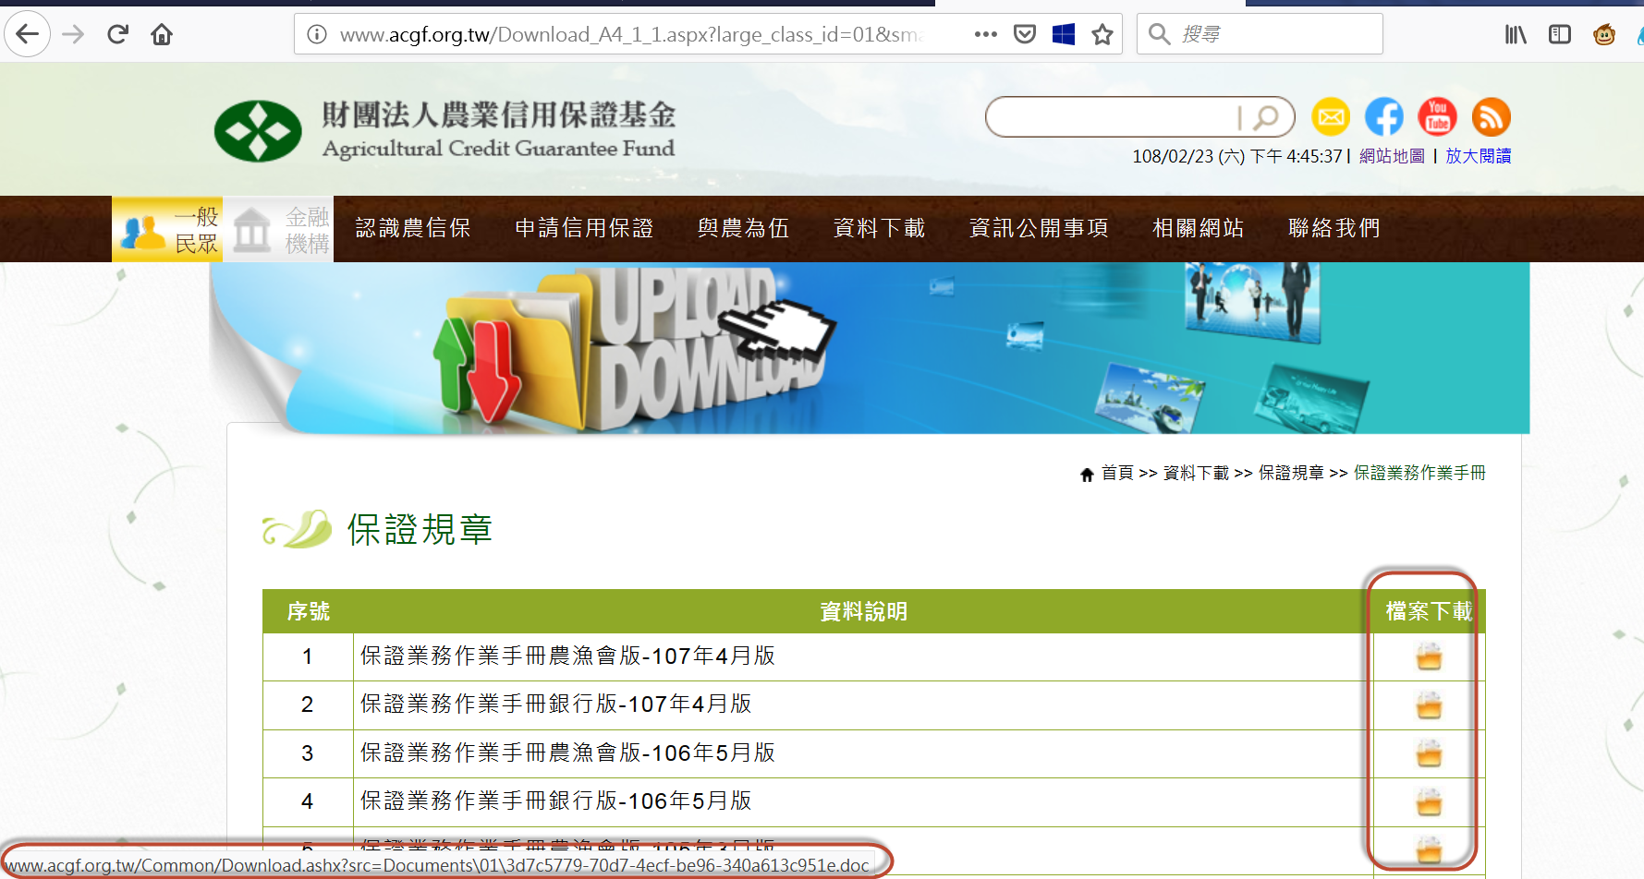Open the yellow email icon
1644x879 pixels.
tap(1331, 117)
